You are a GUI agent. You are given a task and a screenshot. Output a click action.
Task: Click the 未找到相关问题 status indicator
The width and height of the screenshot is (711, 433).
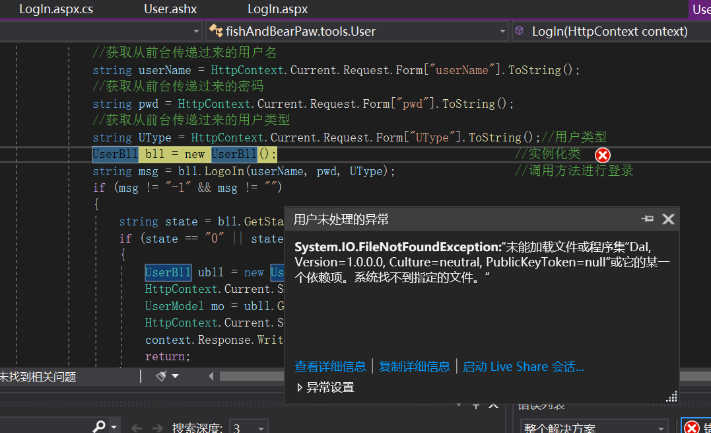(x=38, y=377)
